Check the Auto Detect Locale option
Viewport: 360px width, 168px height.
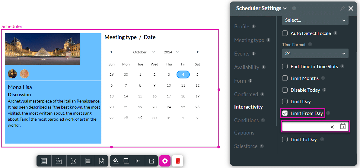pyautogui.click(x=285, y=33)
